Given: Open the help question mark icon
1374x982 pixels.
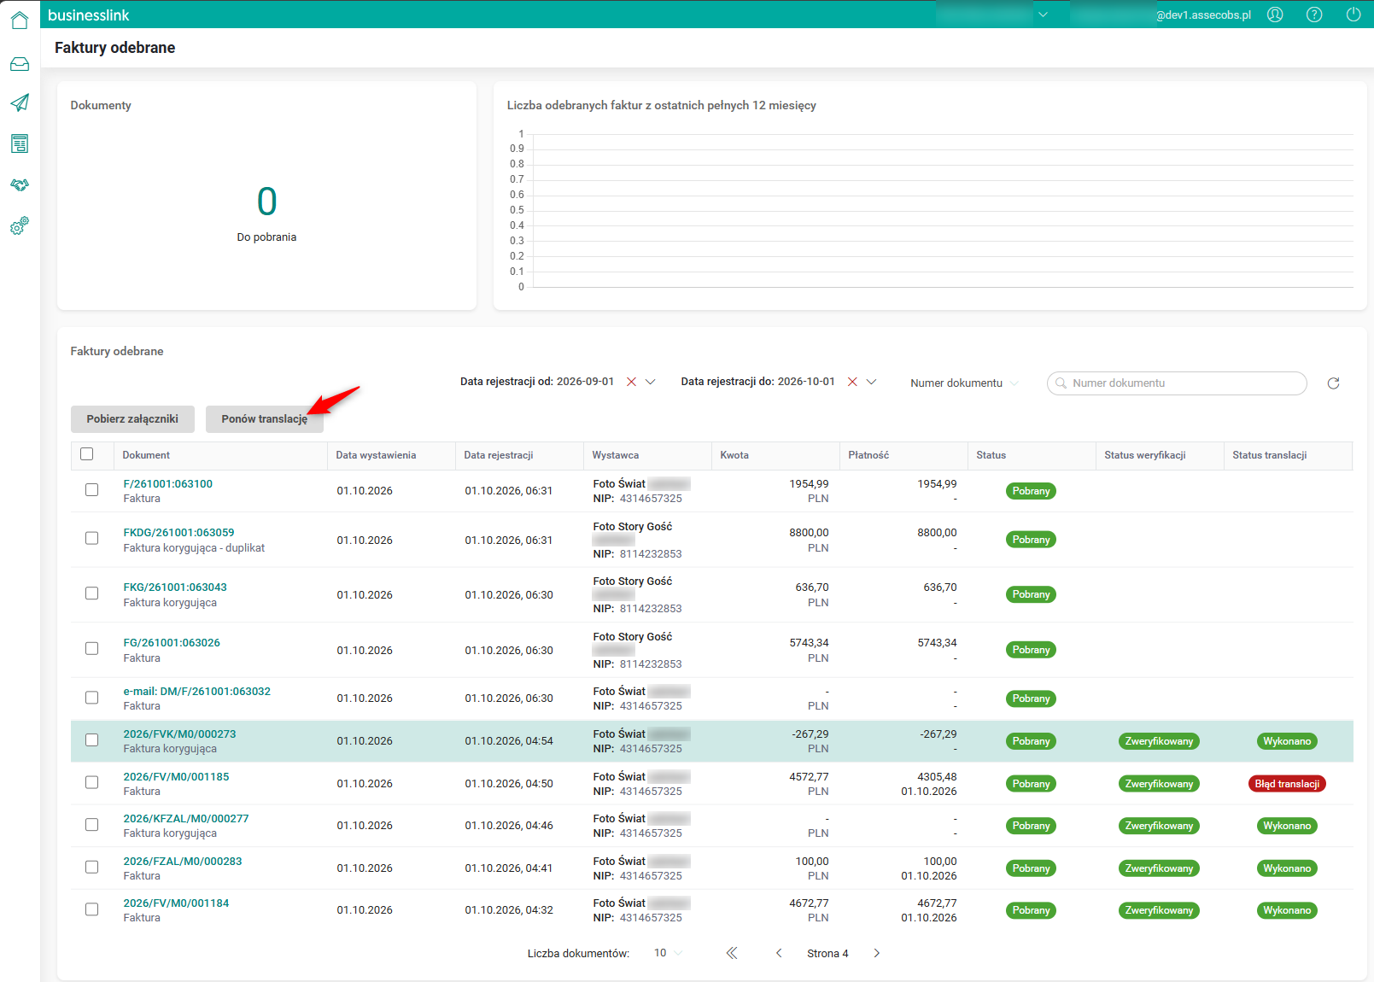Looking at the screenshot, I should 1314,15.
